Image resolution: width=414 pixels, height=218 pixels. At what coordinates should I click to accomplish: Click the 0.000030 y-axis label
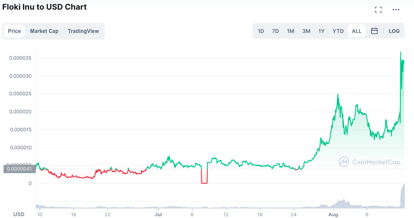click(20, 76)
